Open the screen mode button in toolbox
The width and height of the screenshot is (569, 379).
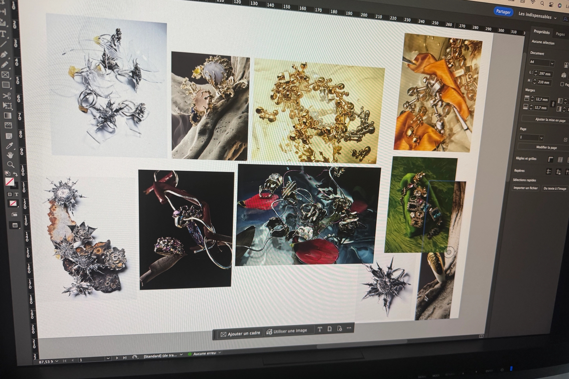[15, 225]
